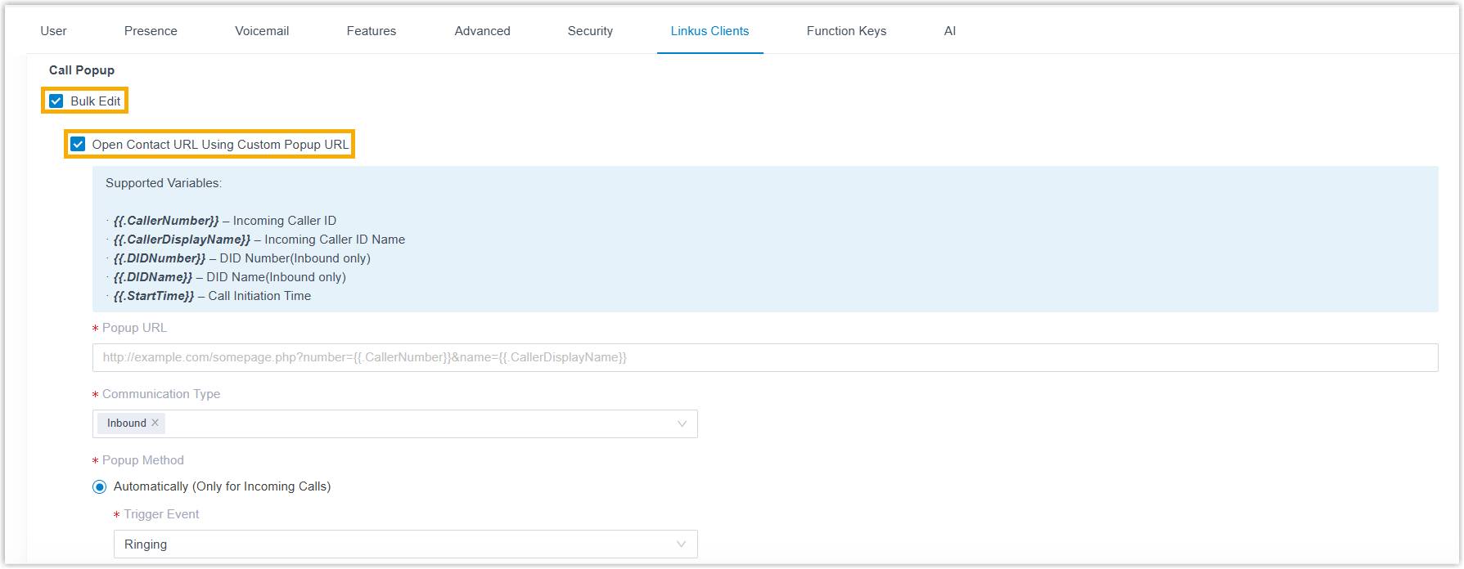This screenshot has height=569, width=1464.
Task: Enable the Bulk Edit checkbox
Action: [x=56, y=101]
